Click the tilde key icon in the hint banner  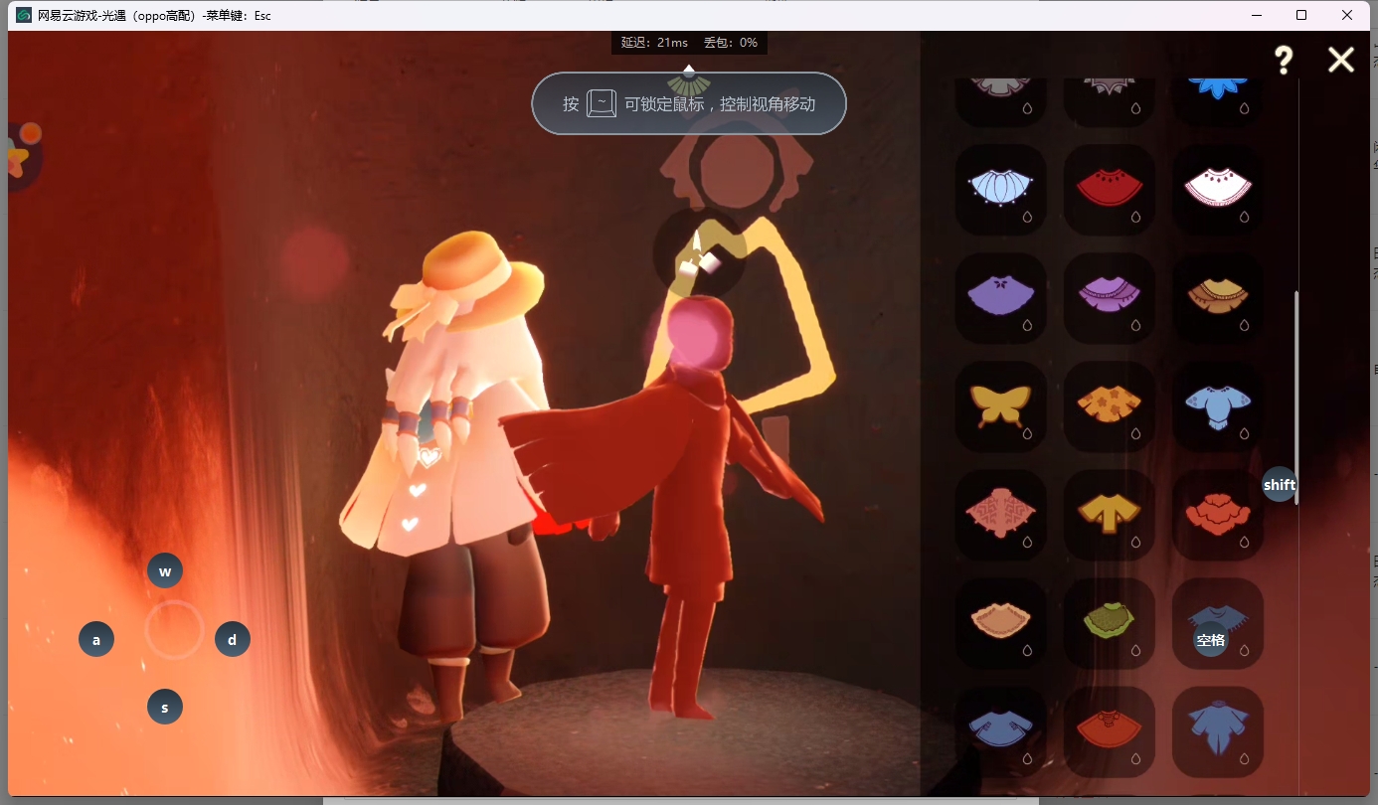602,103
